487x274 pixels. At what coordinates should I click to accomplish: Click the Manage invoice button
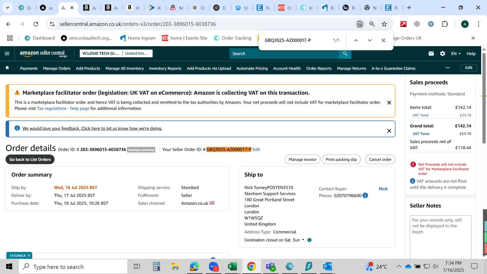point(302,159)
